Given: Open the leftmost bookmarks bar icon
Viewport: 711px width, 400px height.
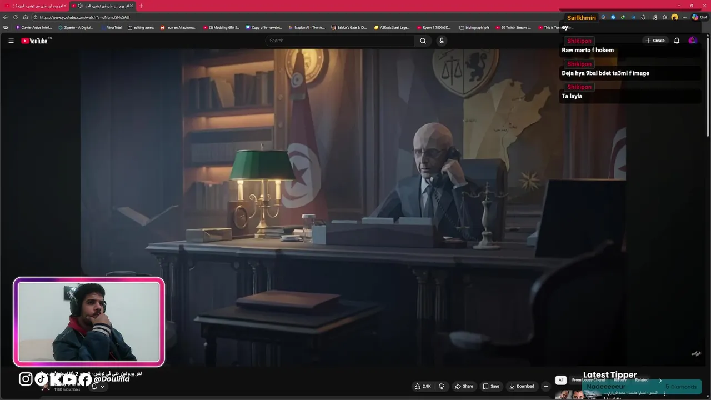Looking at the screenshot, I should click(x=6, y=27).
